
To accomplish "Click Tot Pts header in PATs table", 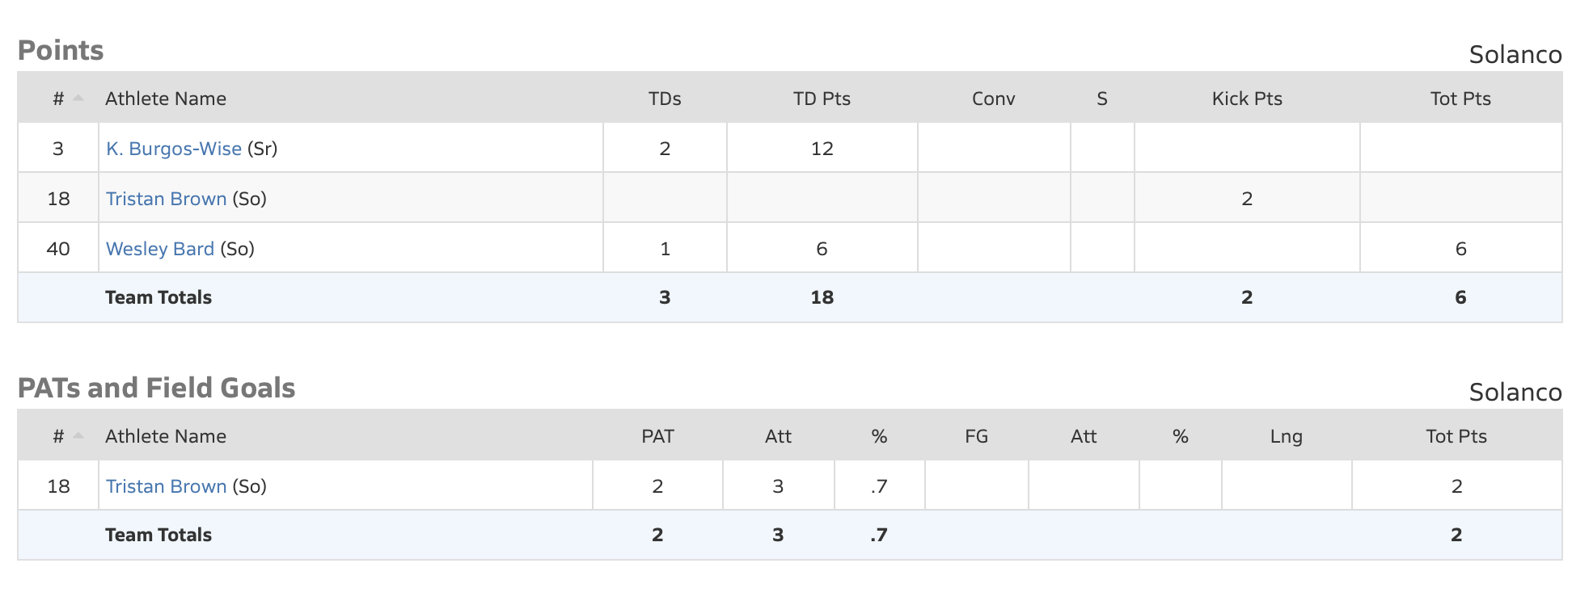I will [1456, 436].
